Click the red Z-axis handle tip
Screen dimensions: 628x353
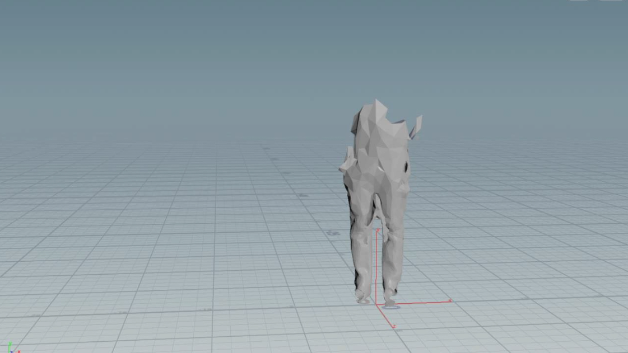[394, 327]
